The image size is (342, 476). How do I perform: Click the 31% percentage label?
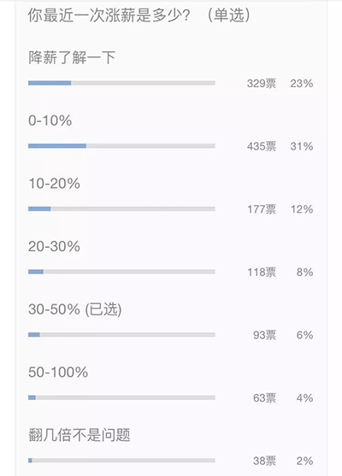point(302,146)
